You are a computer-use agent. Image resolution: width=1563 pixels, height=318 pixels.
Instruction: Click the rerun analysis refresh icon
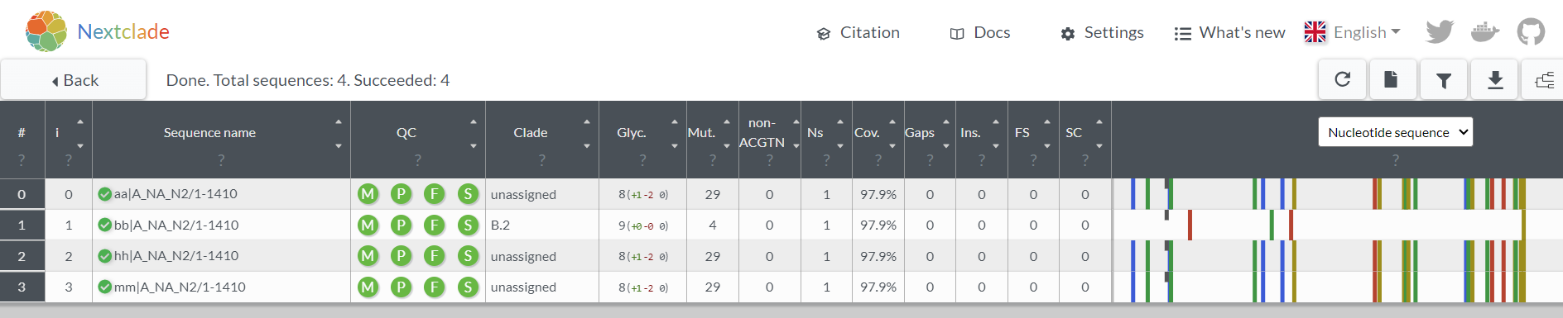click(1343, 79)
